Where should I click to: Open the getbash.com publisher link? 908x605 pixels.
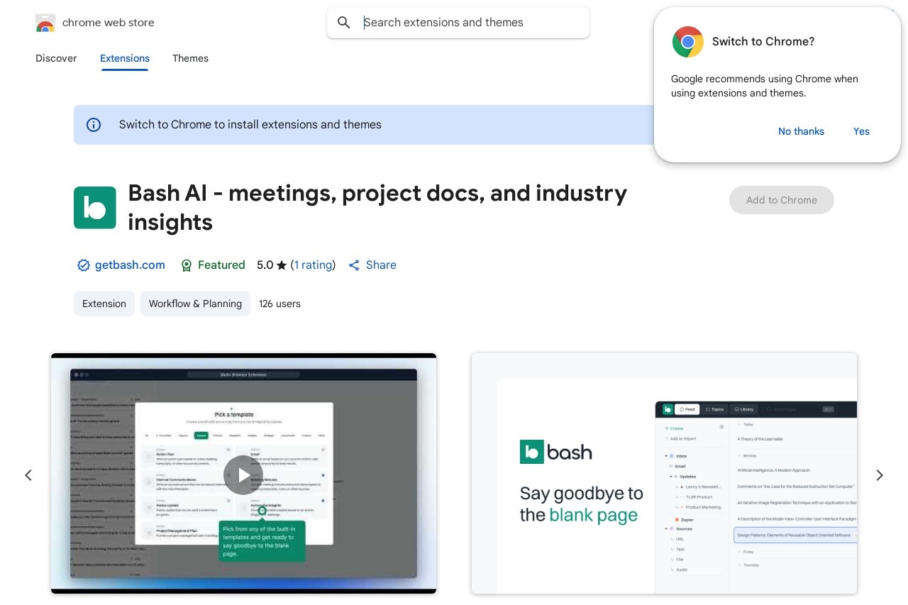pos(130,265)
